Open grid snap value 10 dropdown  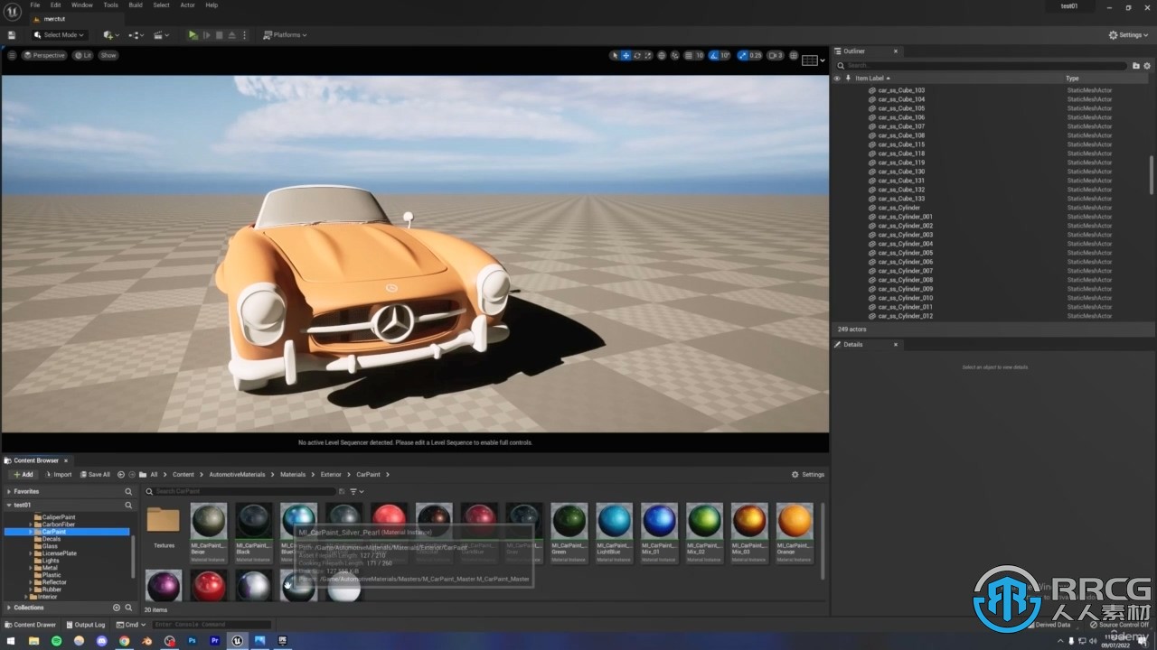[699, 55]
